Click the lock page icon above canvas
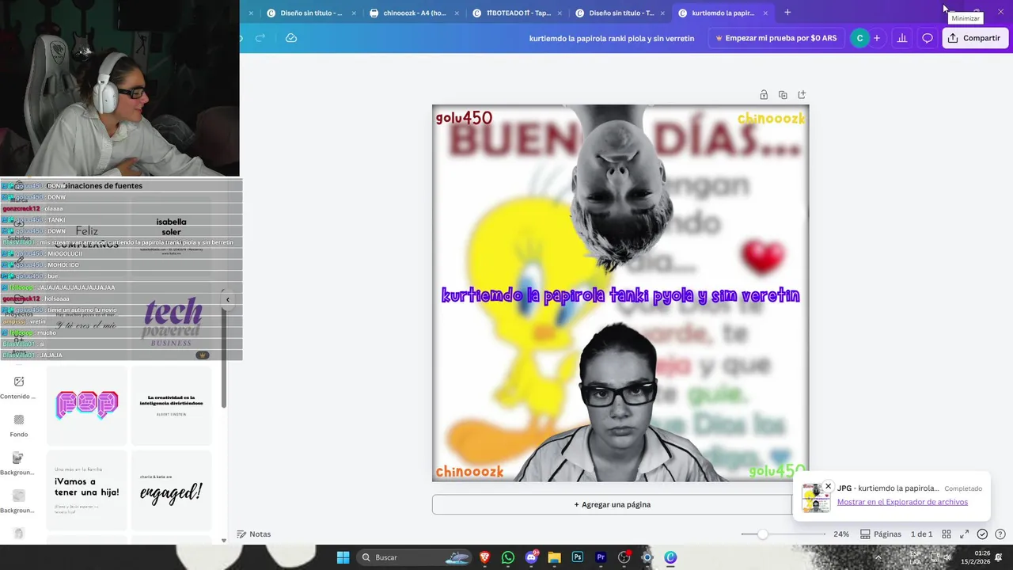 click(764, 95)
